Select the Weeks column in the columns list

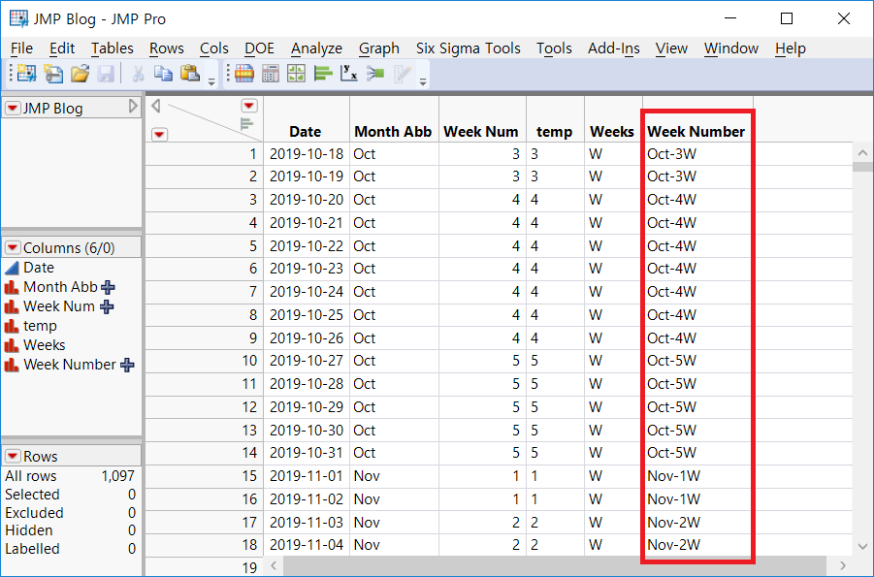click(x=44, y=344)
